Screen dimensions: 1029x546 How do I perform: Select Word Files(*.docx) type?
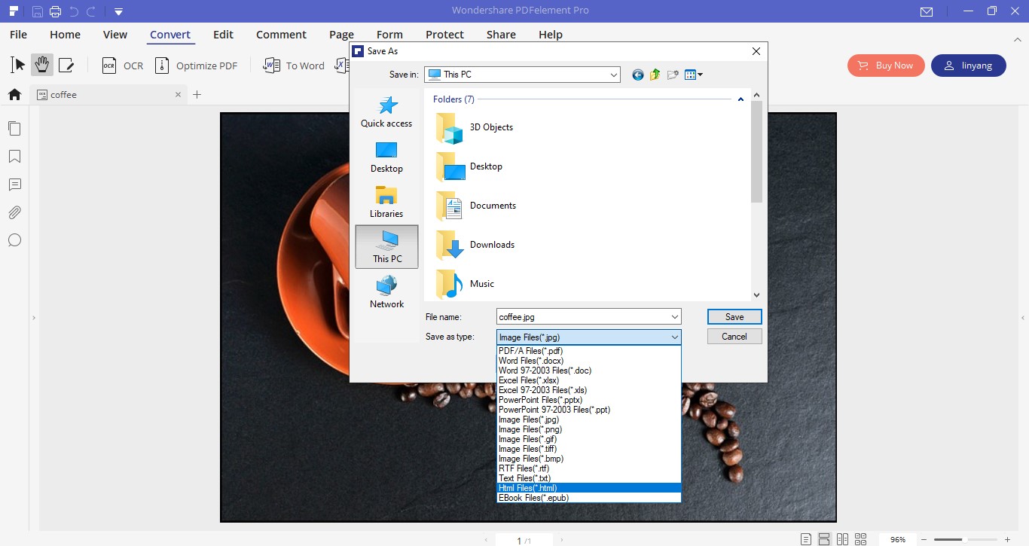pos(589,361)
